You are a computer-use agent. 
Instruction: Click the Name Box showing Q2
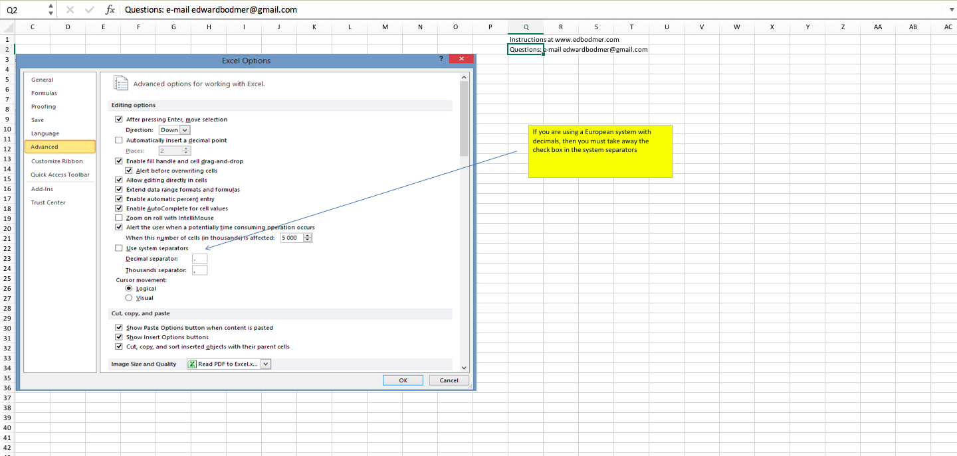pos(24,10)
